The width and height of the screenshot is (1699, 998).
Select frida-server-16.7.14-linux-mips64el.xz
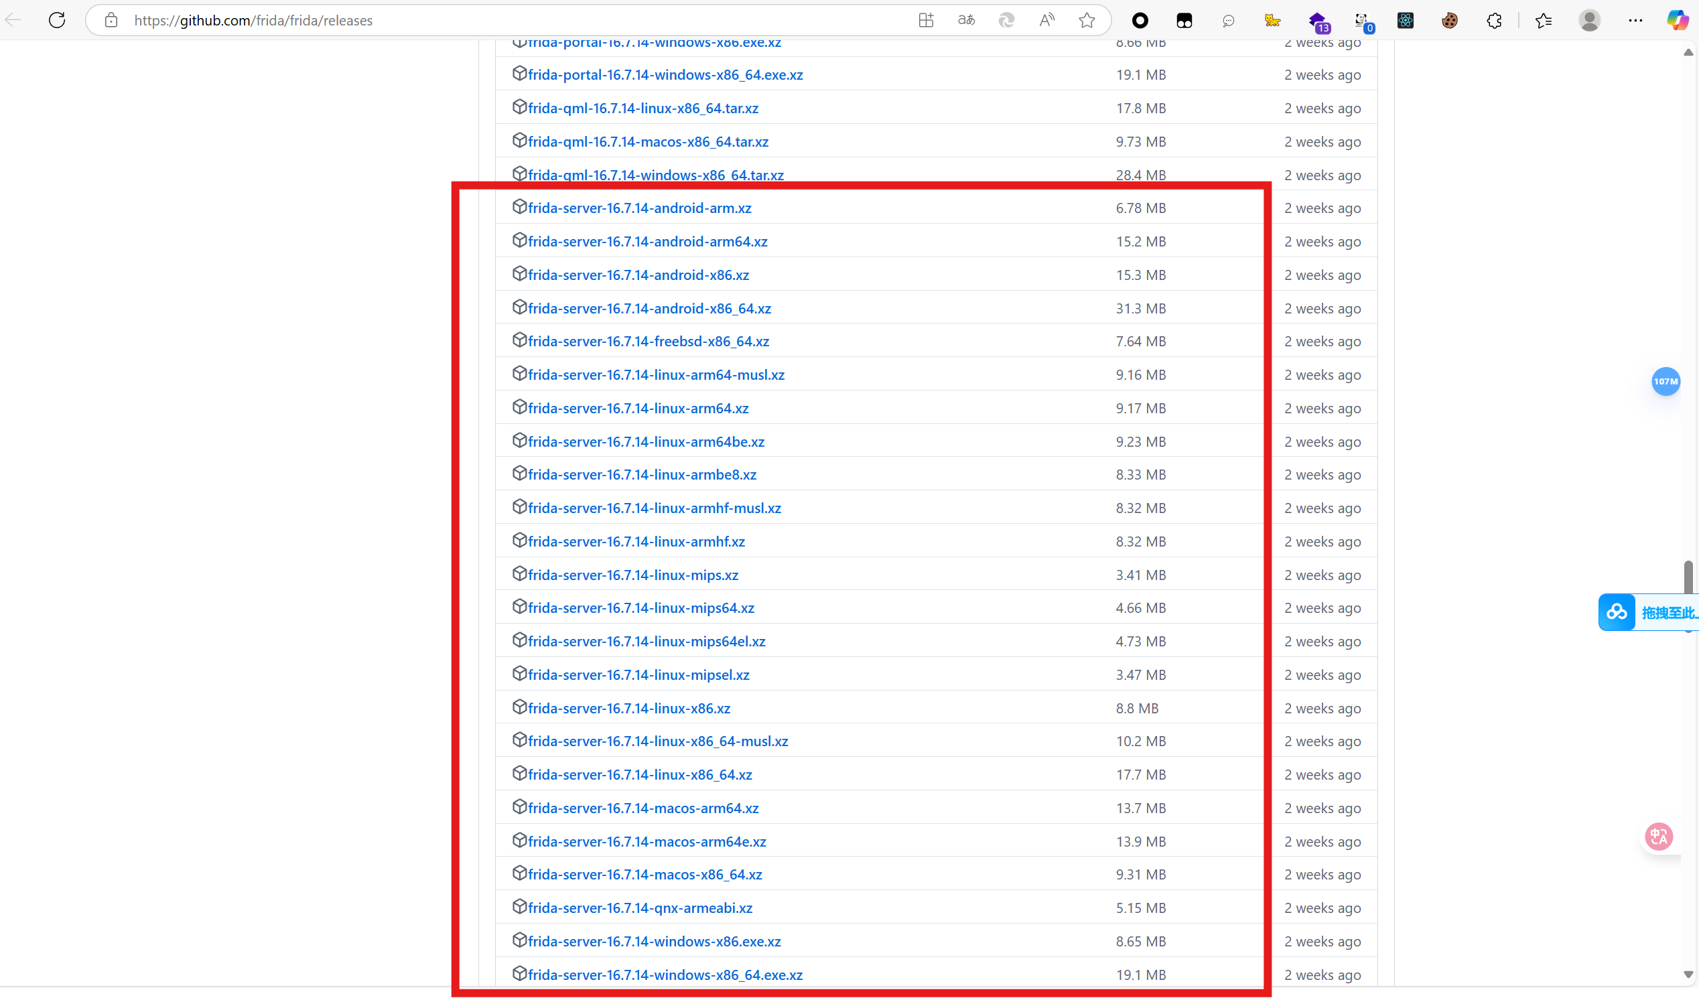[647, 641]
